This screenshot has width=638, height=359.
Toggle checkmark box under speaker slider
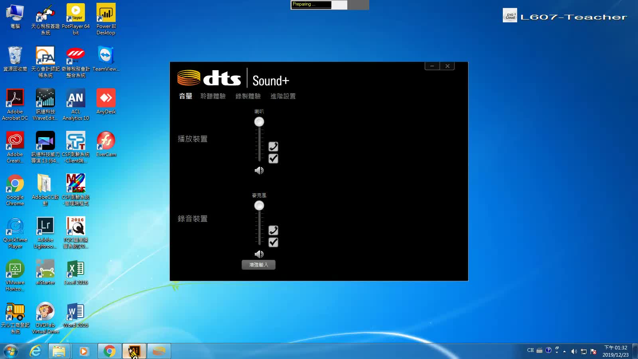point(273,158)
